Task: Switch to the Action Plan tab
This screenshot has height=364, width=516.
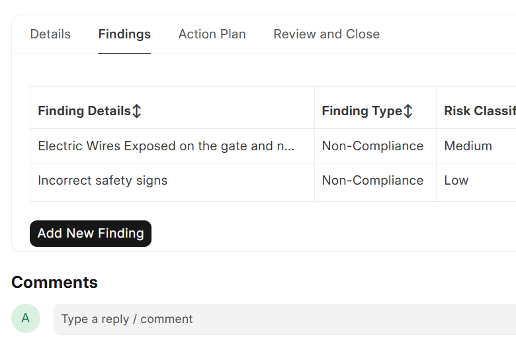Action: (212, 34)
